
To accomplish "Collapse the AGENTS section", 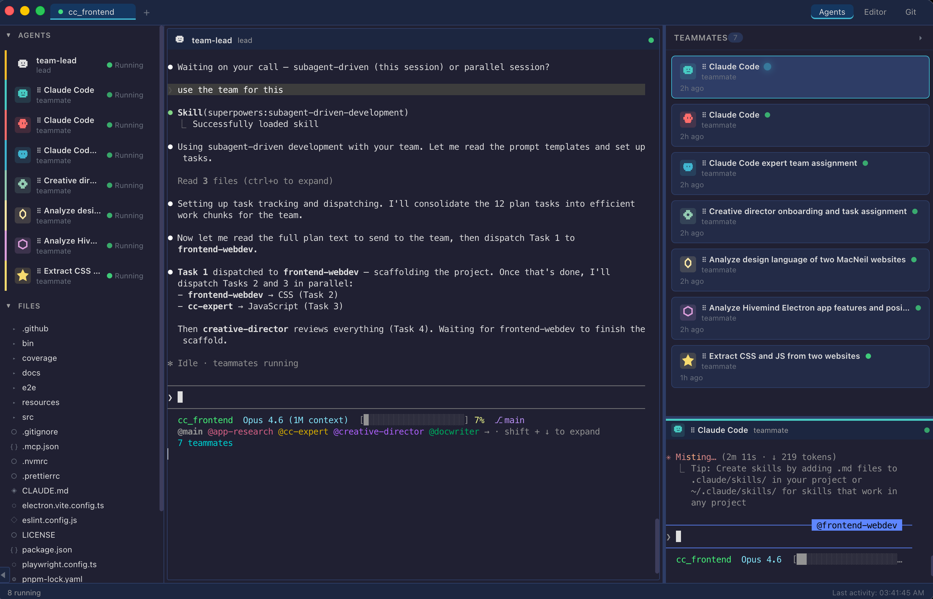I will pos(8,35).
